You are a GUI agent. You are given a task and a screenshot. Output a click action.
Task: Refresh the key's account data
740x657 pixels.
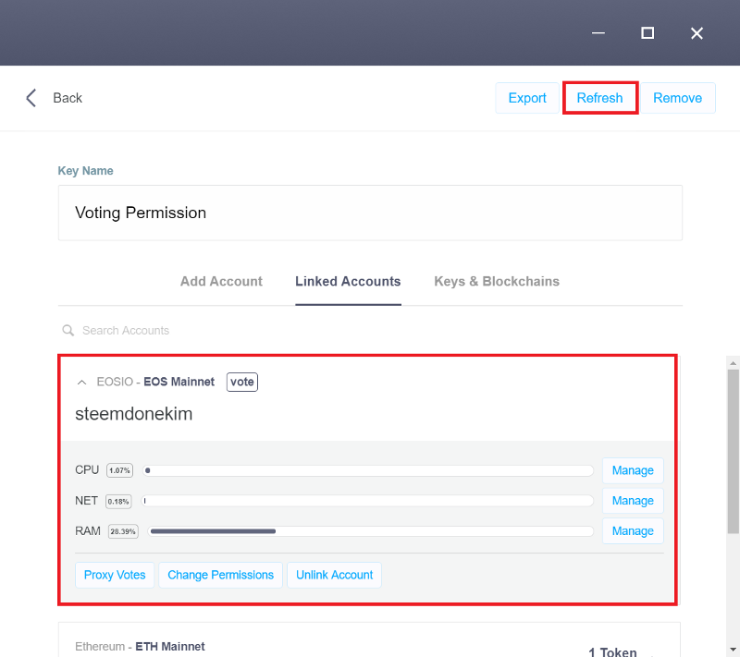click(x=599, y=98)
